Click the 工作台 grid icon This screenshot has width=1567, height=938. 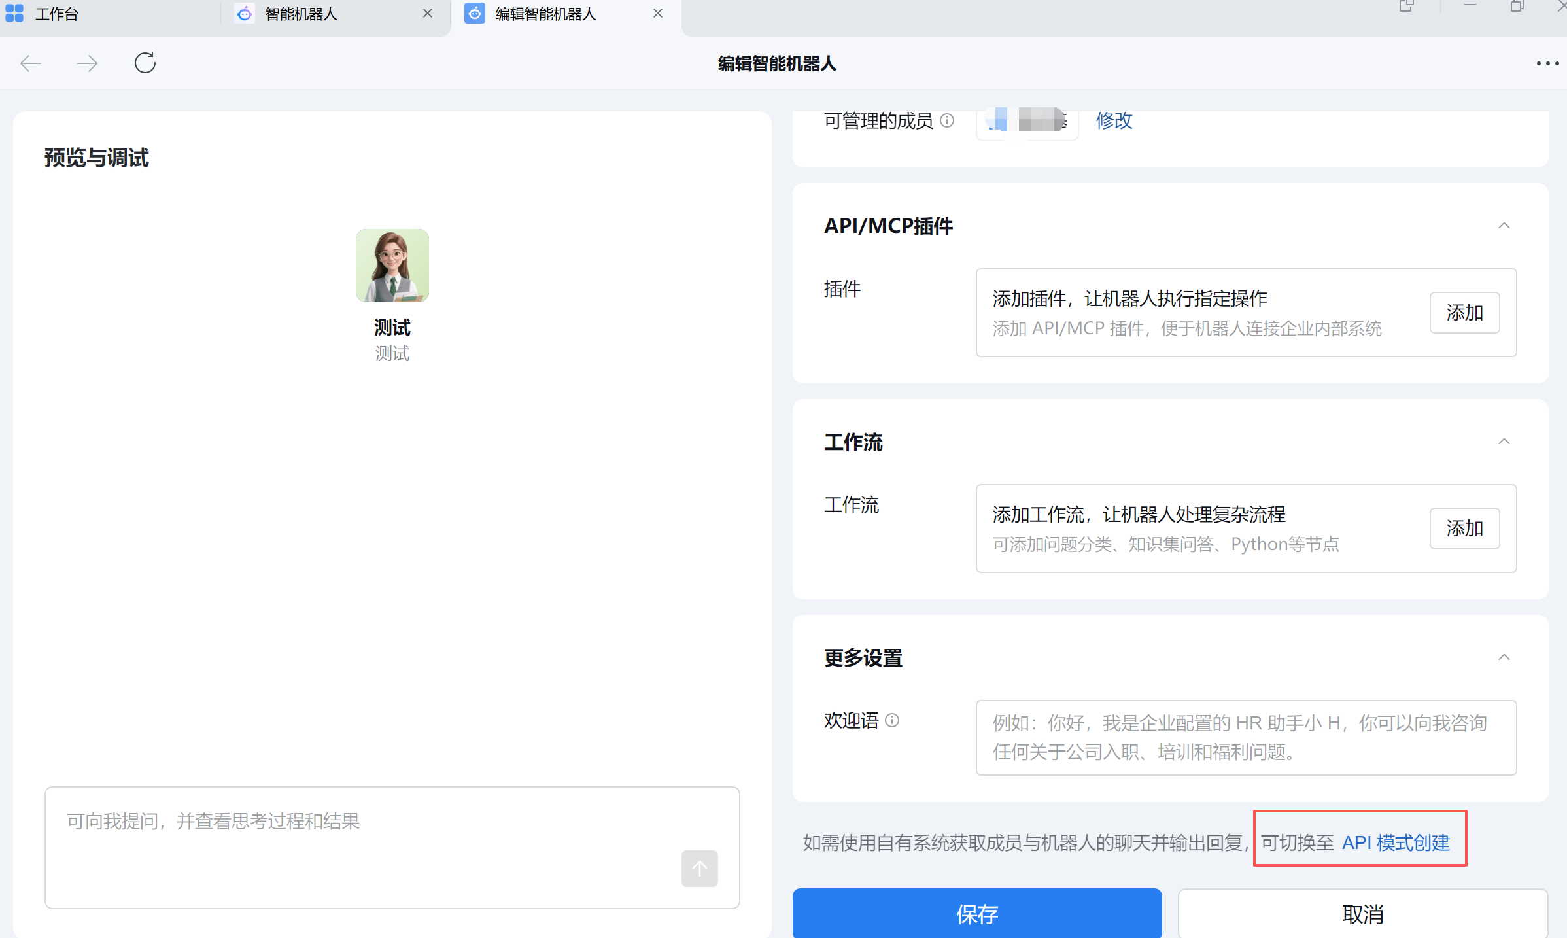[x=14, y=13]
